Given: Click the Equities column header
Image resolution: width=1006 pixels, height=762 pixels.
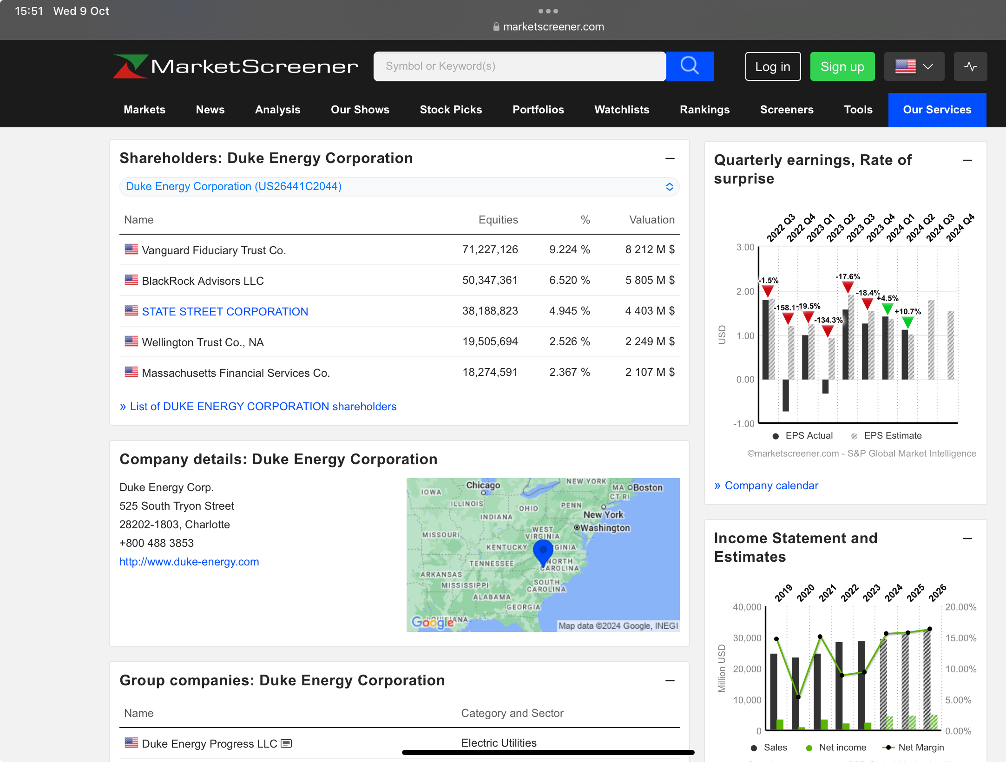Looking at the screenshot, I should point(498,220).
